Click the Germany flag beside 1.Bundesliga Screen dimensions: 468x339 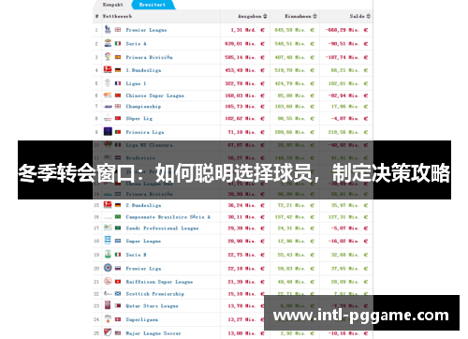(x=118, y=70)
